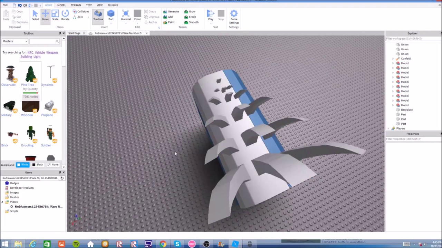Choose the Rotate tool
442x248 pixels.
point(65,15)
